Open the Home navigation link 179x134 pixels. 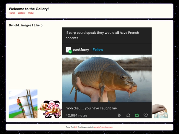pos(12,13)
